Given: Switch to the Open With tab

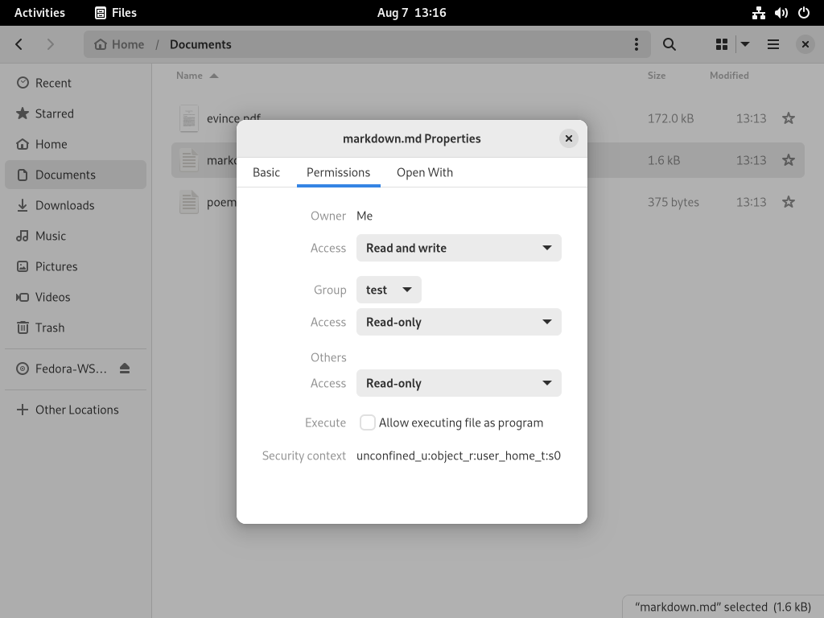Looking at the screenshot, I should coord(425,172).
